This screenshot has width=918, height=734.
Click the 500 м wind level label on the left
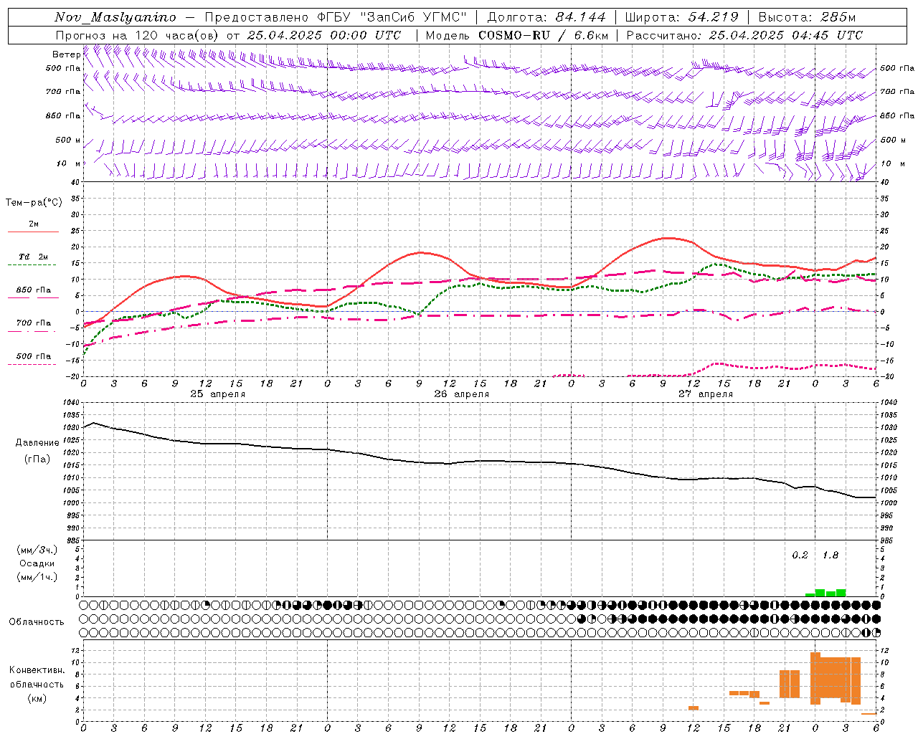(68, 140)
